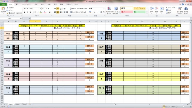Open the font name dropdown
Screen dimensions: 192x108
(x=40, y=9)
